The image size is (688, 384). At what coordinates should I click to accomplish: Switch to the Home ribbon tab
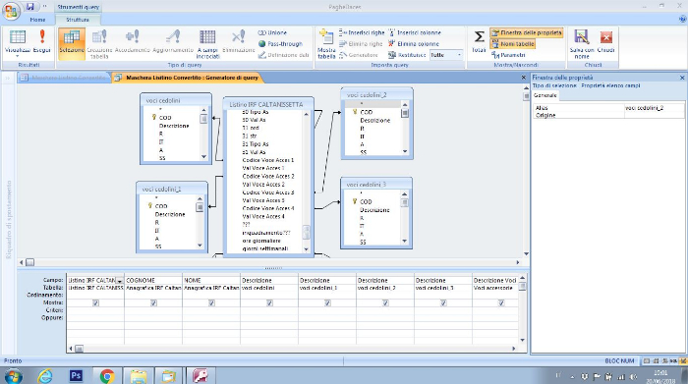(x=37, y=20)
